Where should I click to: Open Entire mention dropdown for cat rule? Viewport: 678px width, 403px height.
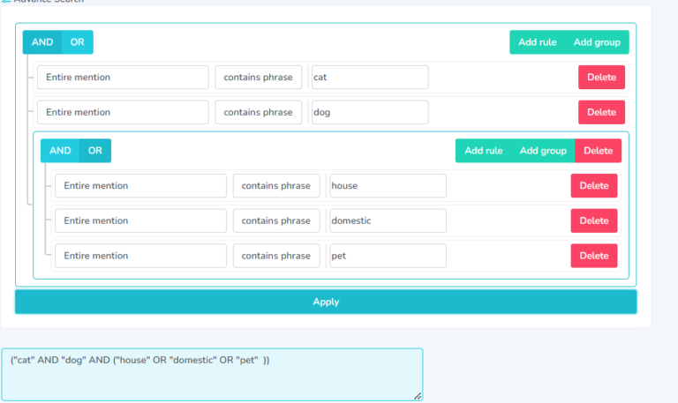click(x=123, y=78)
